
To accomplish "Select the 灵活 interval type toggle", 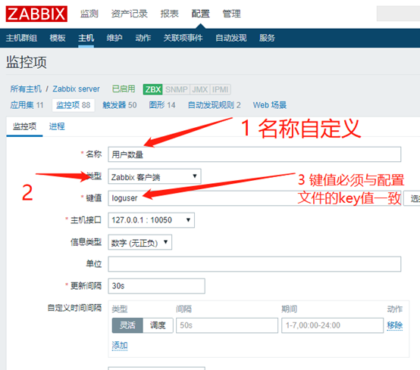I will point(127,325).
